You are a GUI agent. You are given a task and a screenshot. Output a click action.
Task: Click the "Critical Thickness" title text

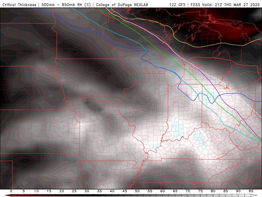click(19, 5)
